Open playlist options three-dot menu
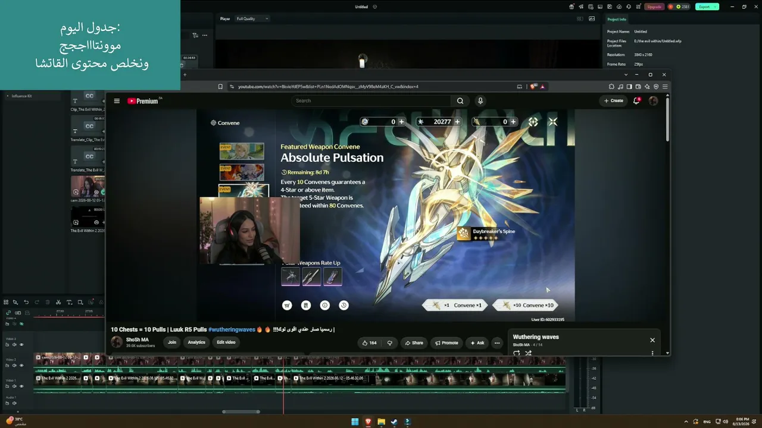This screenshot has height=428, width=762. (x=652, y=353)
